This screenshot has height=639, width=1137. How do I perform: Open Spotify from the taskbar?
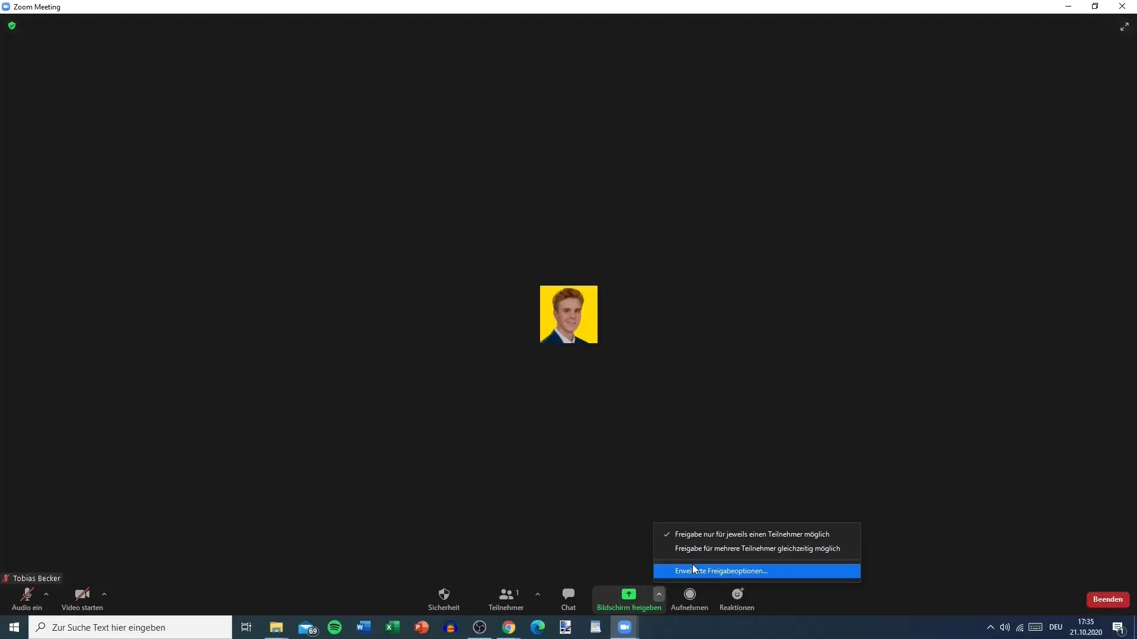coord(335,627)
